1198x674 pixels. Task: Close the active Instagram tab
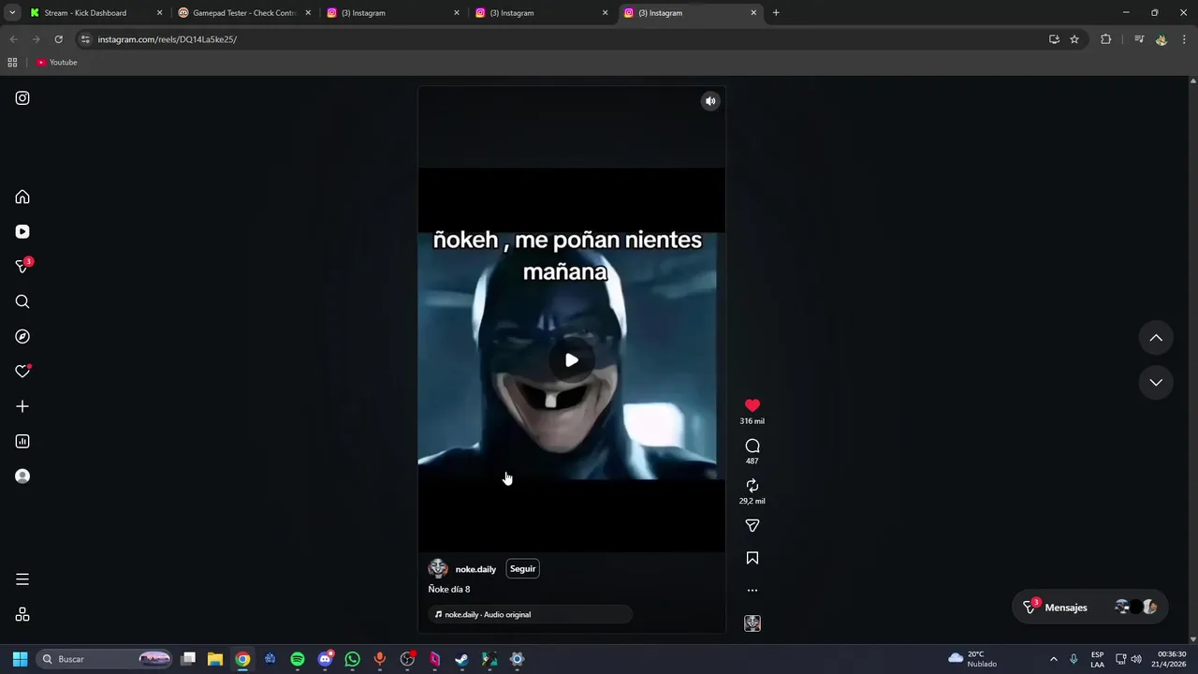click(753, 13)
